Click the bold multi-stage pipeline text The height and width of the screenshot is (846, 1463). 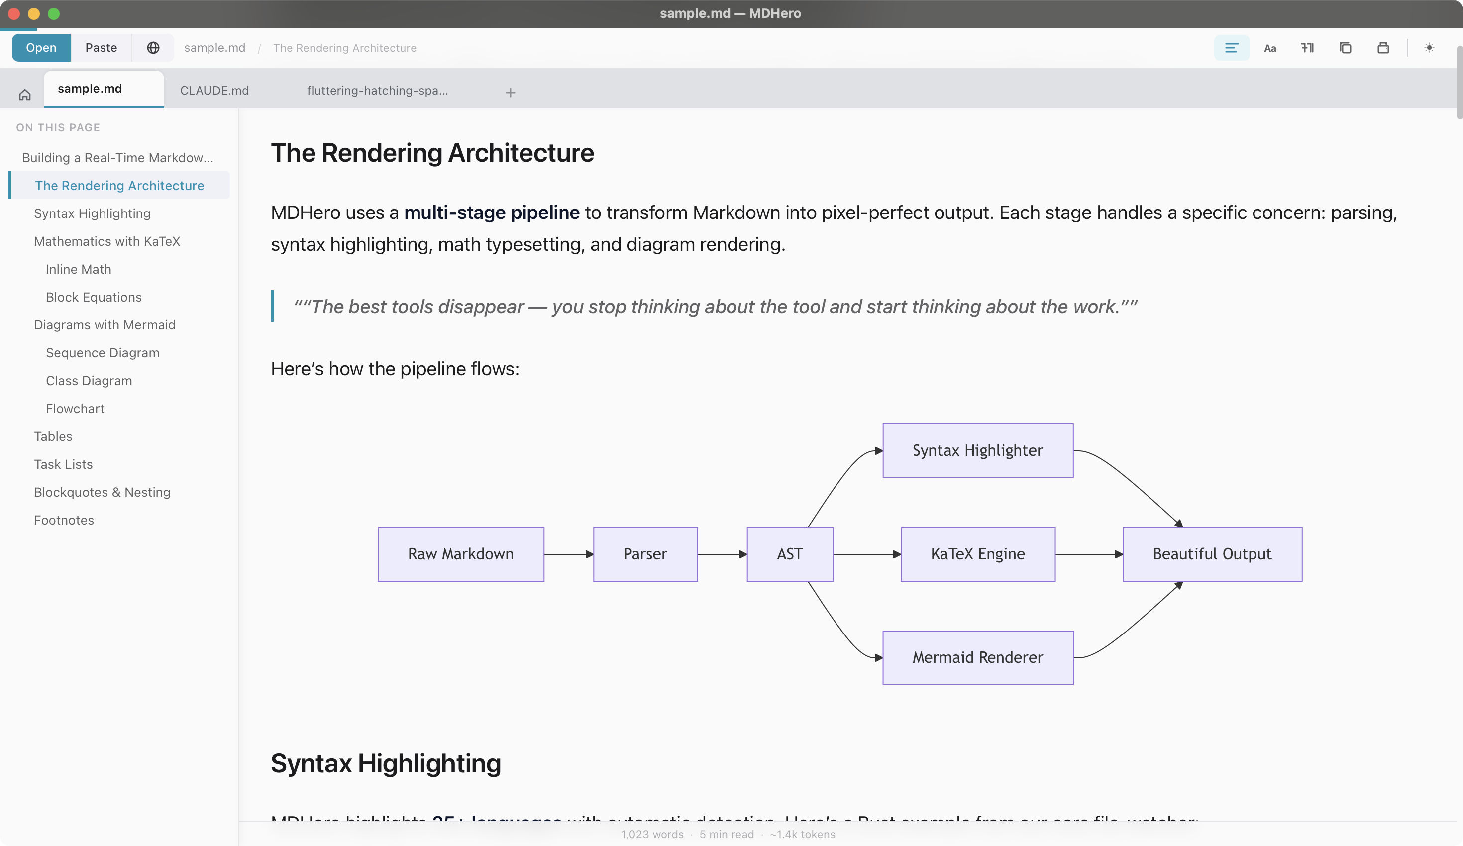pyautogui.click(x=492, y=213)
